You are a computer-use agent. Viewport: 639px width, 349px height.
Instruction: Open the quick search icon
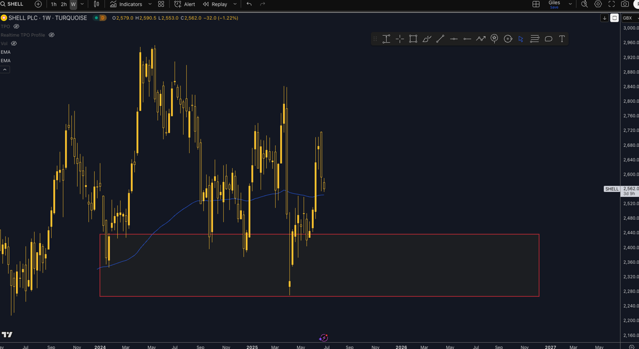pyautogui.click(x=584, y=4)
